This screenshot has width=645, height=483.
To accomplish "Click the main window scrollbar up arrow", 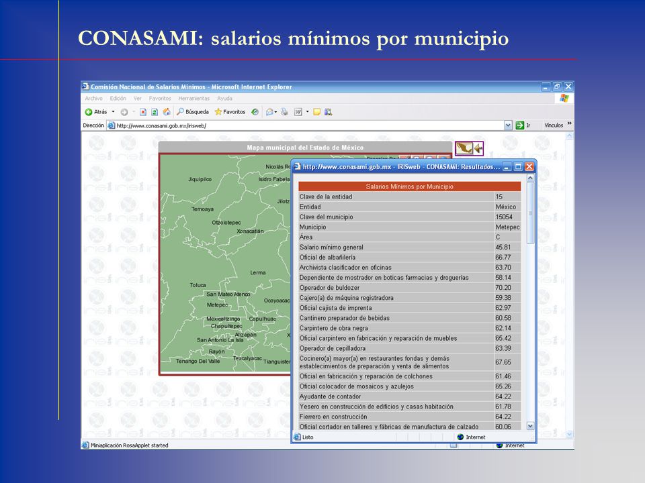I will click(x=569, y=136).
